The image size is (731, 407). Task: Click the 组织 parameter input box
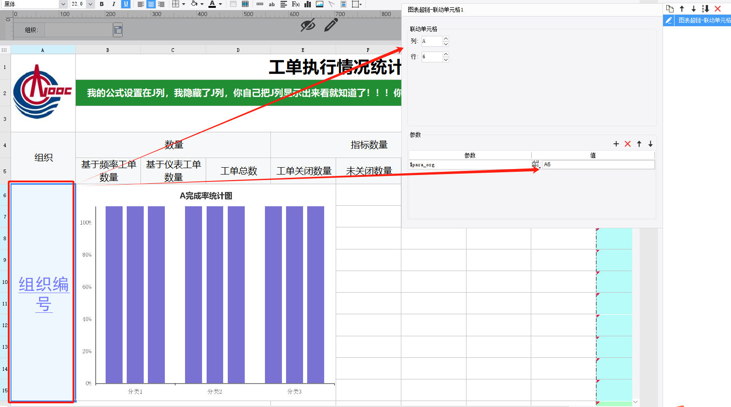79,30
